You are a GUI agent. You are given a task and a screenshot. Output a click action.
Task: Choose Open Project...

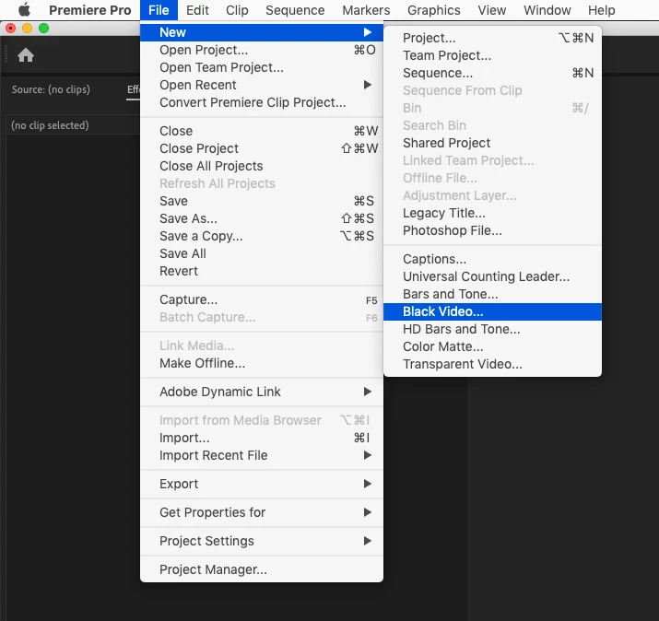tap(262, 50)
